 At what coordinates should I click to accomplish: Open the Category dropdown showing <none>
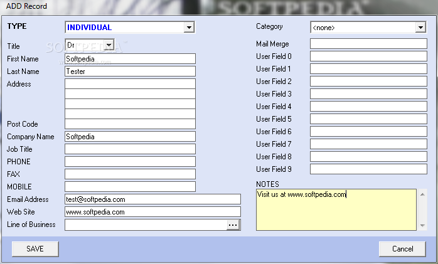(368, 28)
